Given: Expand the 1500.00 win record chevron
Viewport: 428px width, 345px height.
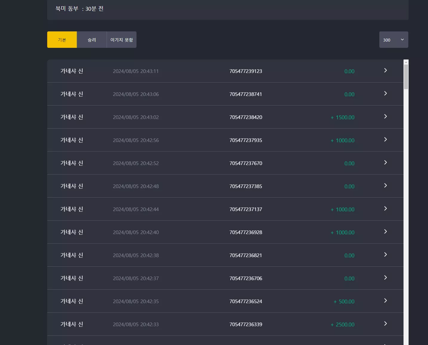Looking at the screenshot, I should (385, 117).
